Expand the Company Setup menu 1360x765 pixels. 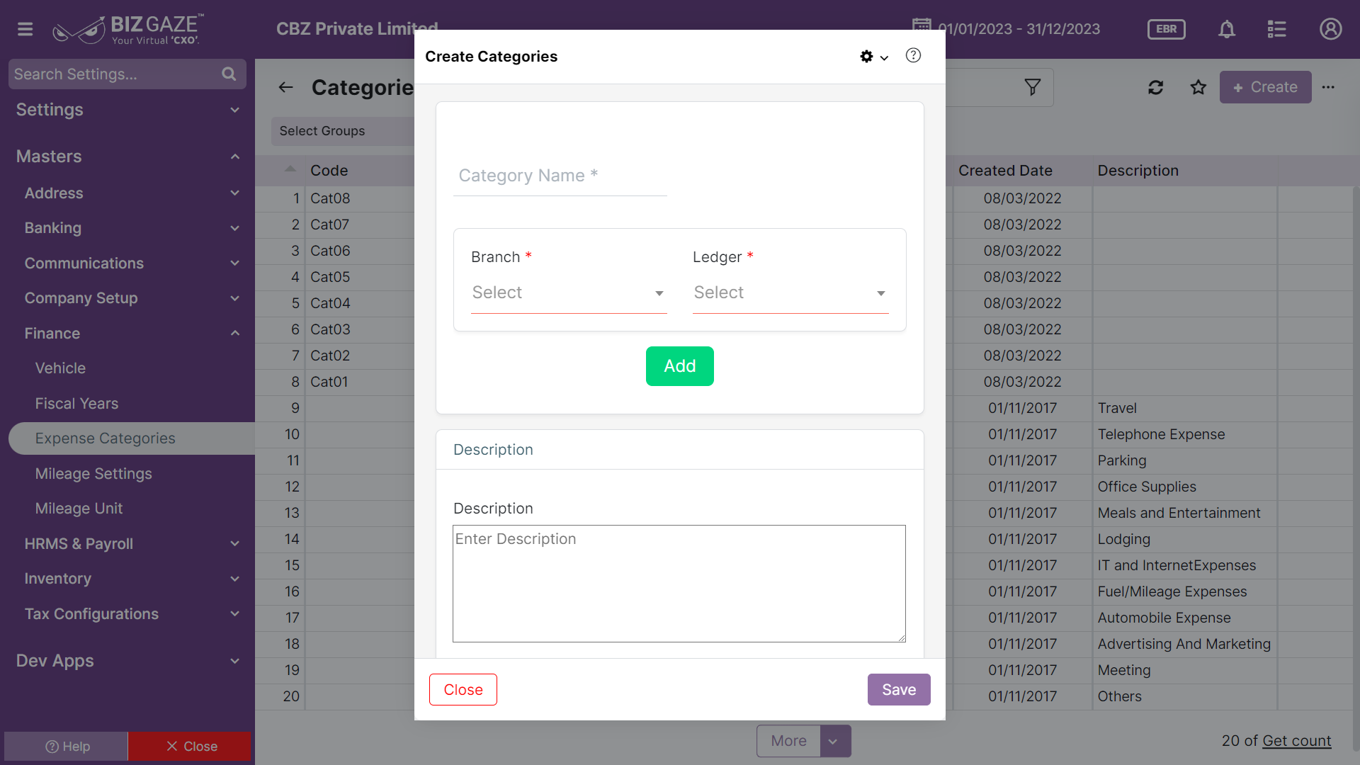pyautogui.click(x=235, y=298)
